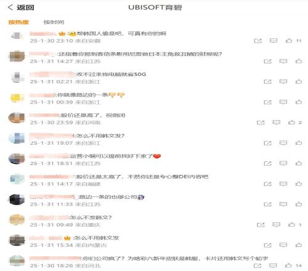Reply to the 11:33 comment from 江苏
Screen dimensions: 308x271
[283, 204]
